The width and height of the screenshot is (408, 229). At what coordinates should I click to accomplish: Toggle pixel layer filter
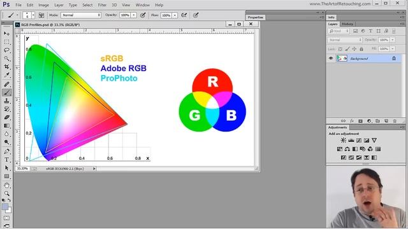(x=356, y=31)
